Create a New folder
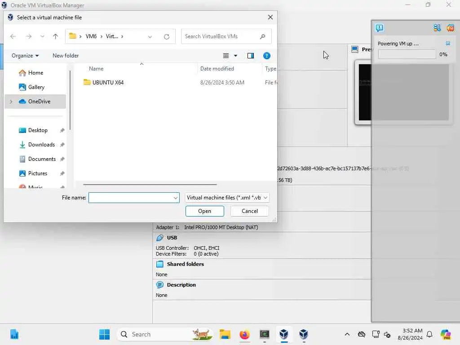Screen dimensions: 460x345 tap(66, 55)
